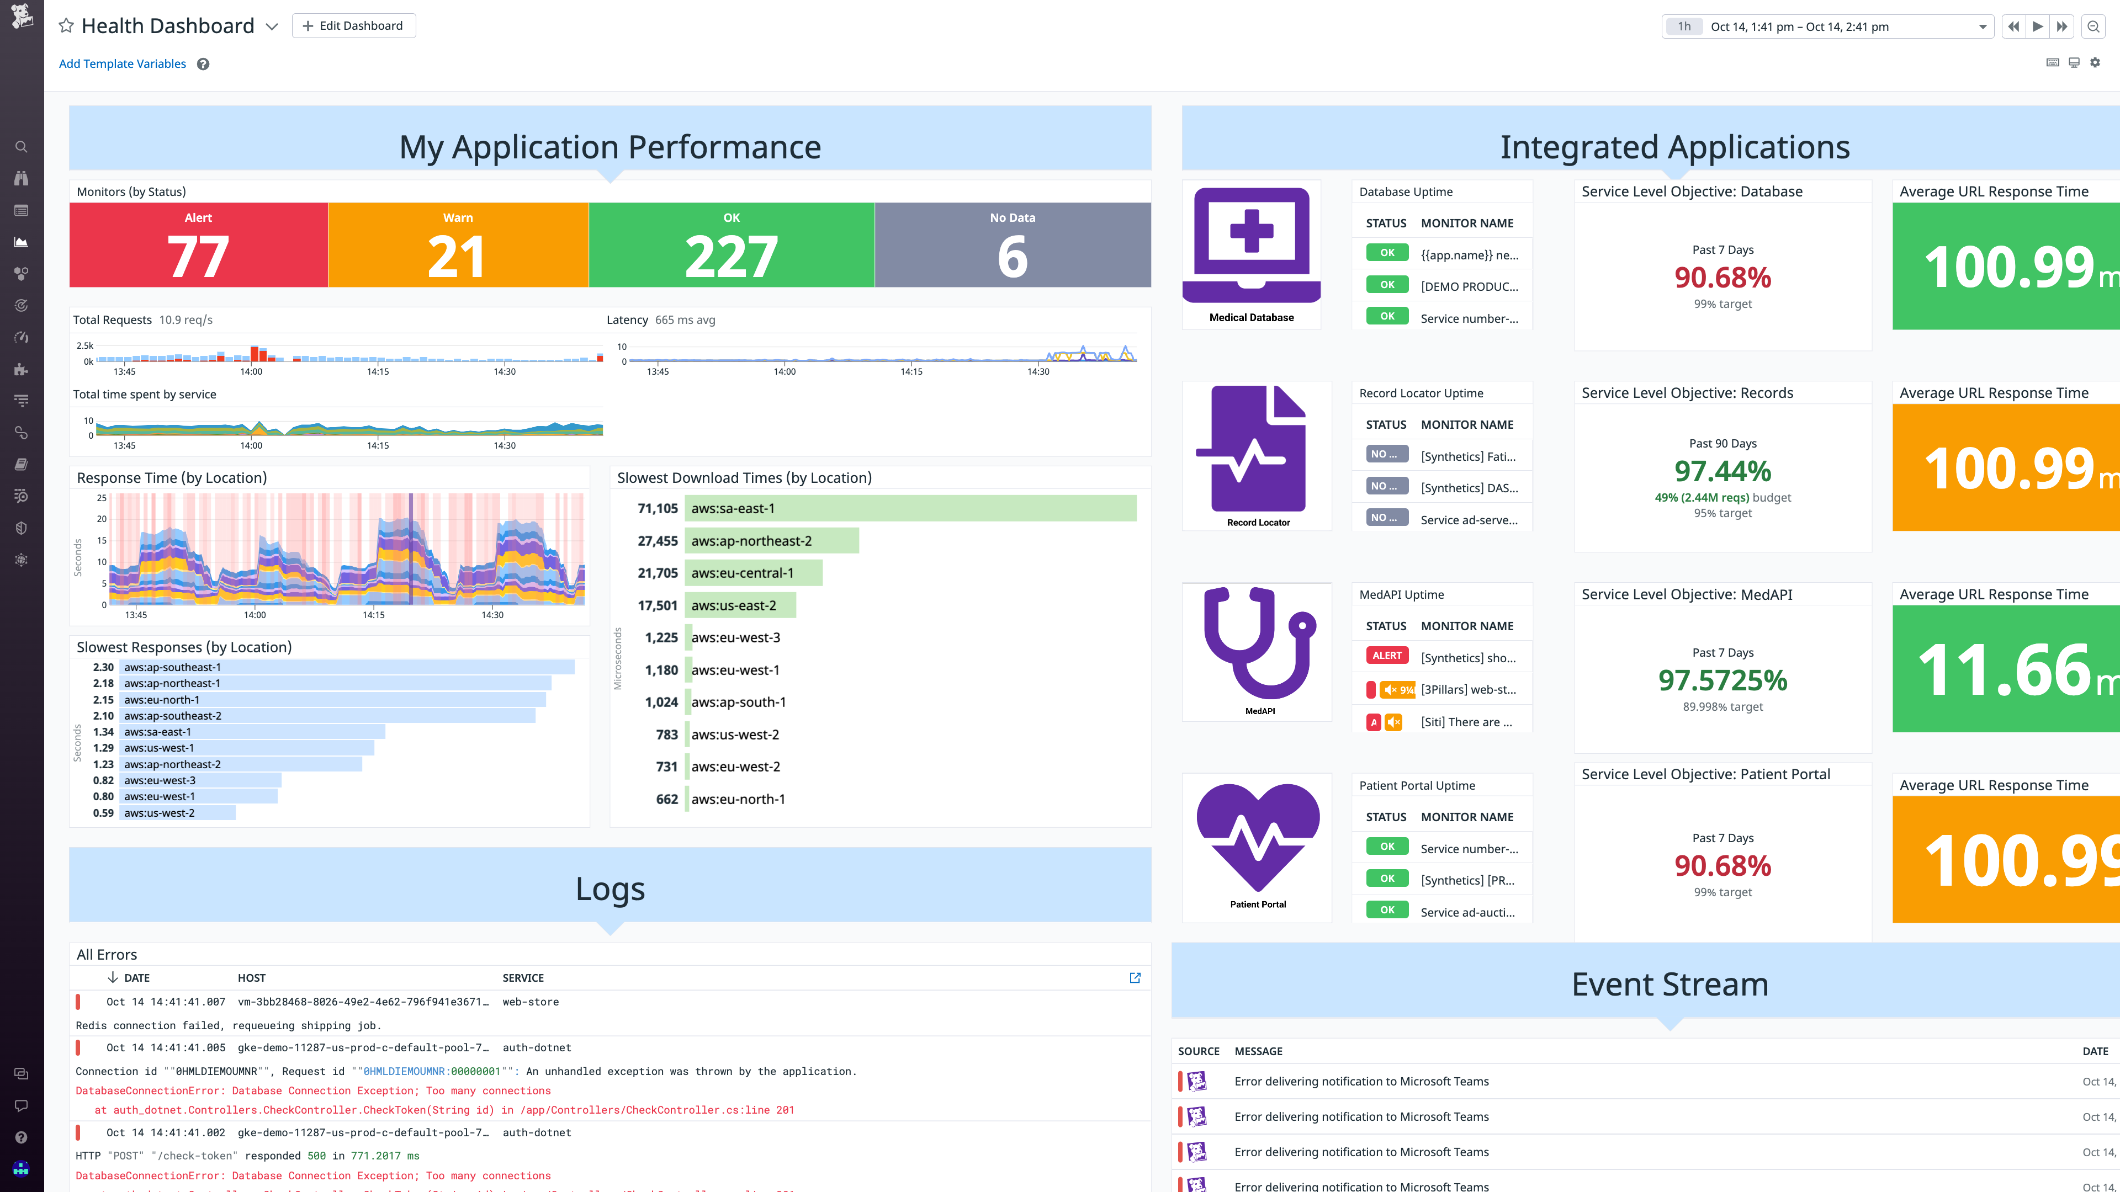2120x1192 pixels.
Task: Click the integrations puzzle piece sidebar icon
Action: [22, 369]
